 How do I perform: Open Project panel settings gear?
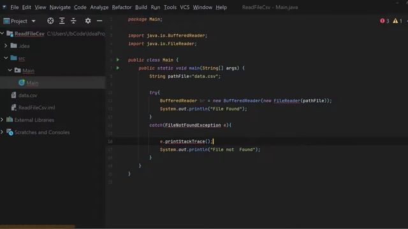[88, 21]
